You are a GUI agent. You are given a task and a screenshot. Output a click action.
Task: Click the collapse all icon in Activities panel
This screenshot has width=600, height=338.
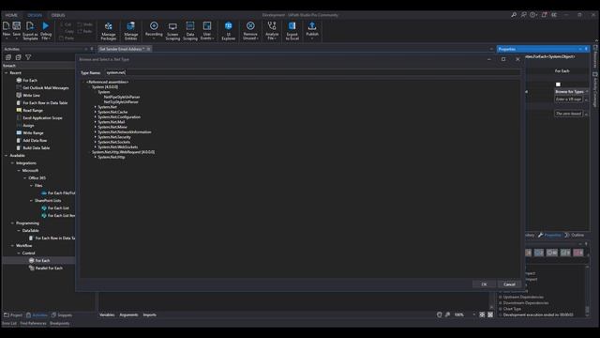tap(19, 57)
